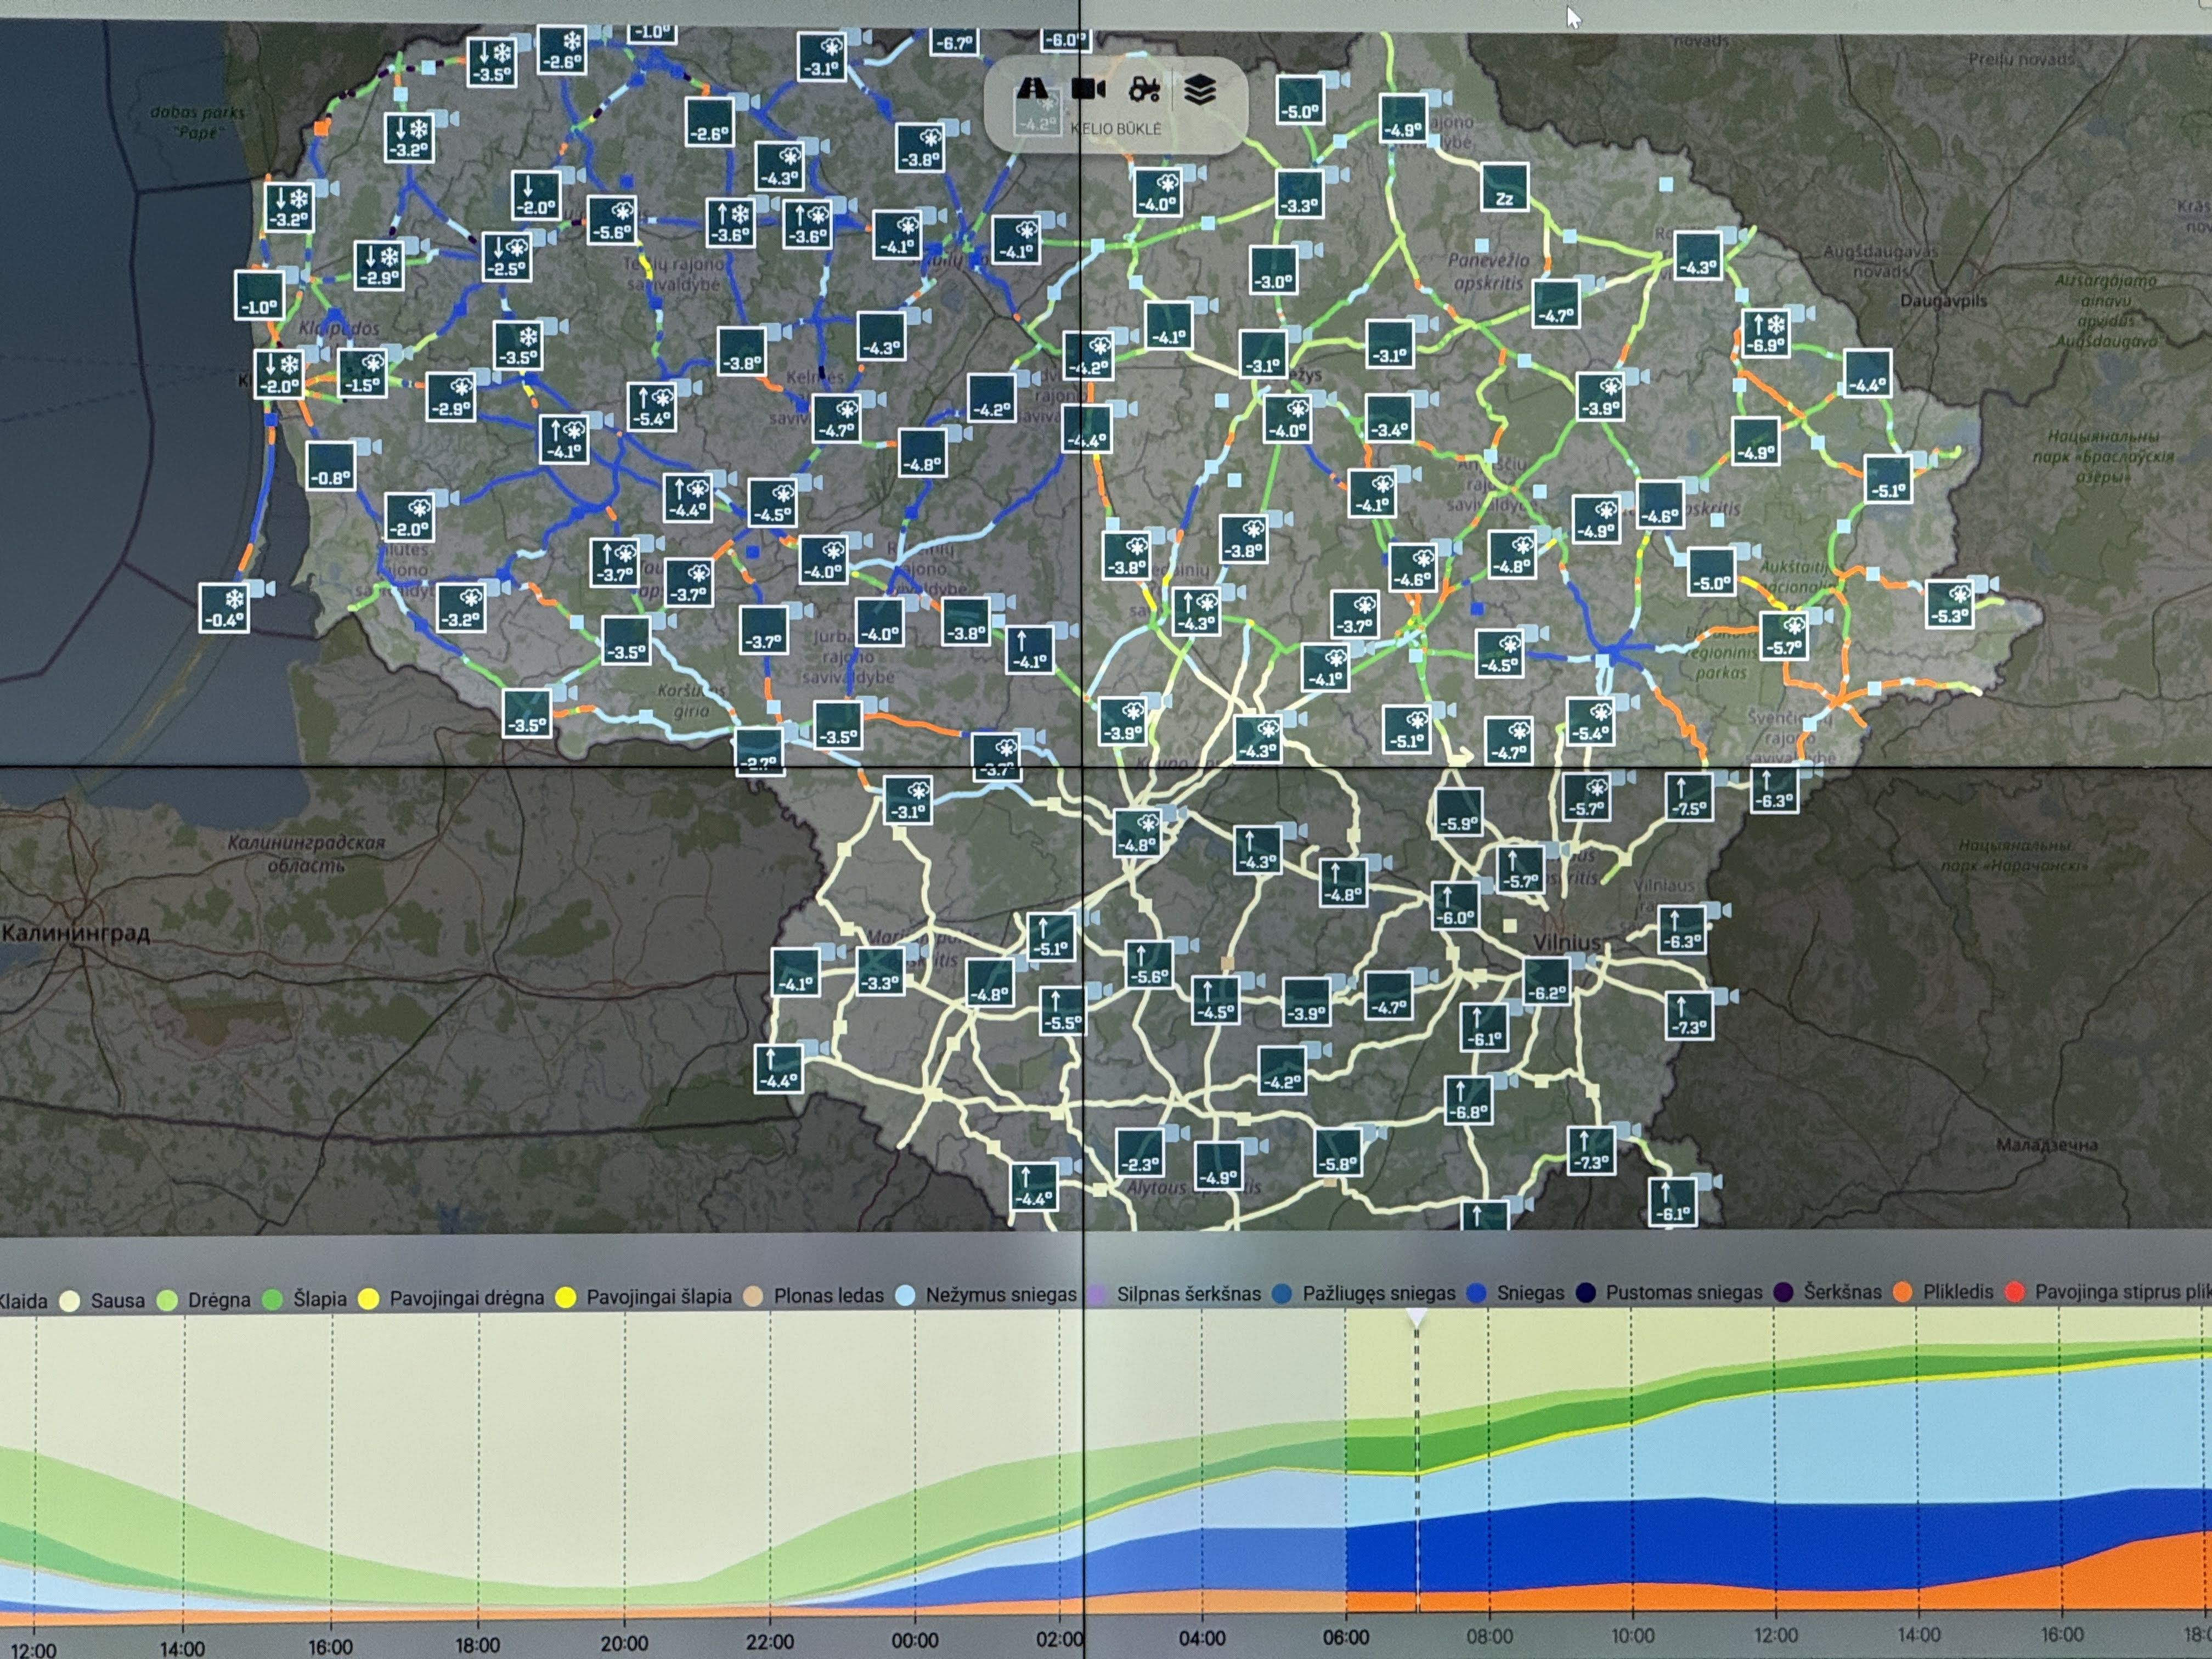Open the map layers stack icon
The image size is (2212, 1659).
click(x=1200, y=90)
